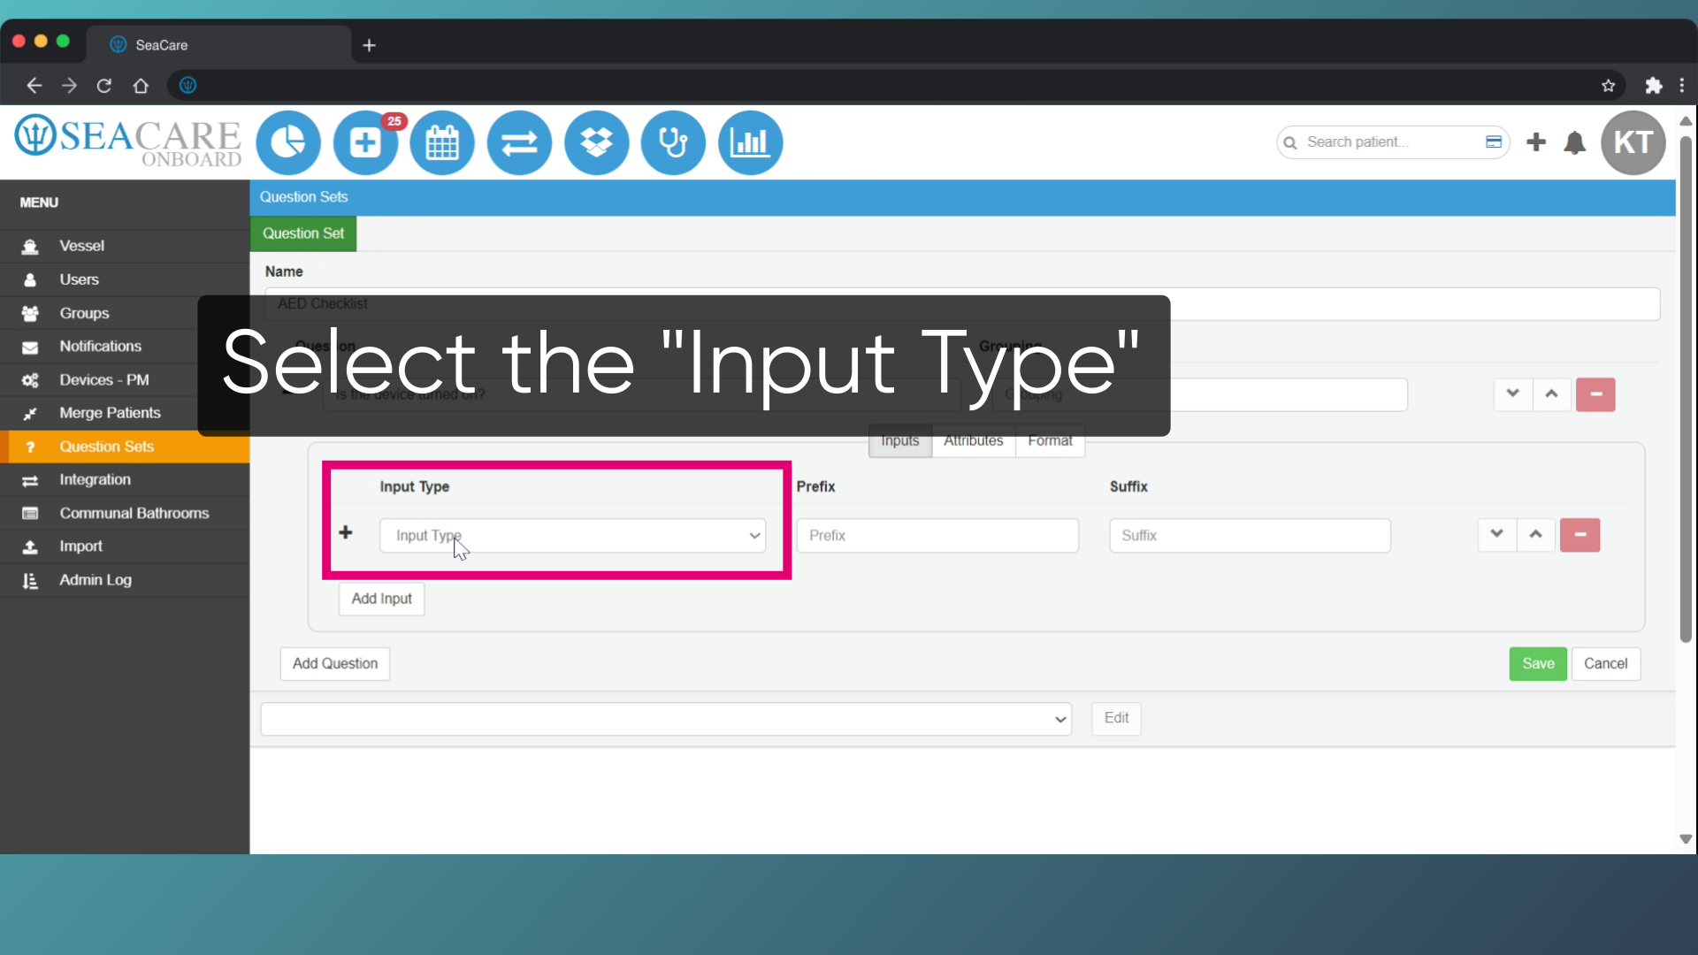This screenshot has width=1698, height=955.
Task: Open the notifications bell icon
Action: 1575,142
